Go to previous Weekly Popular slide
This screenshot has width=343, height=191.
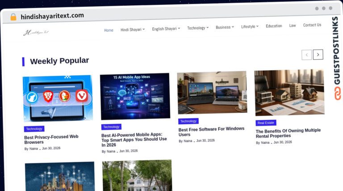point(306,55)
